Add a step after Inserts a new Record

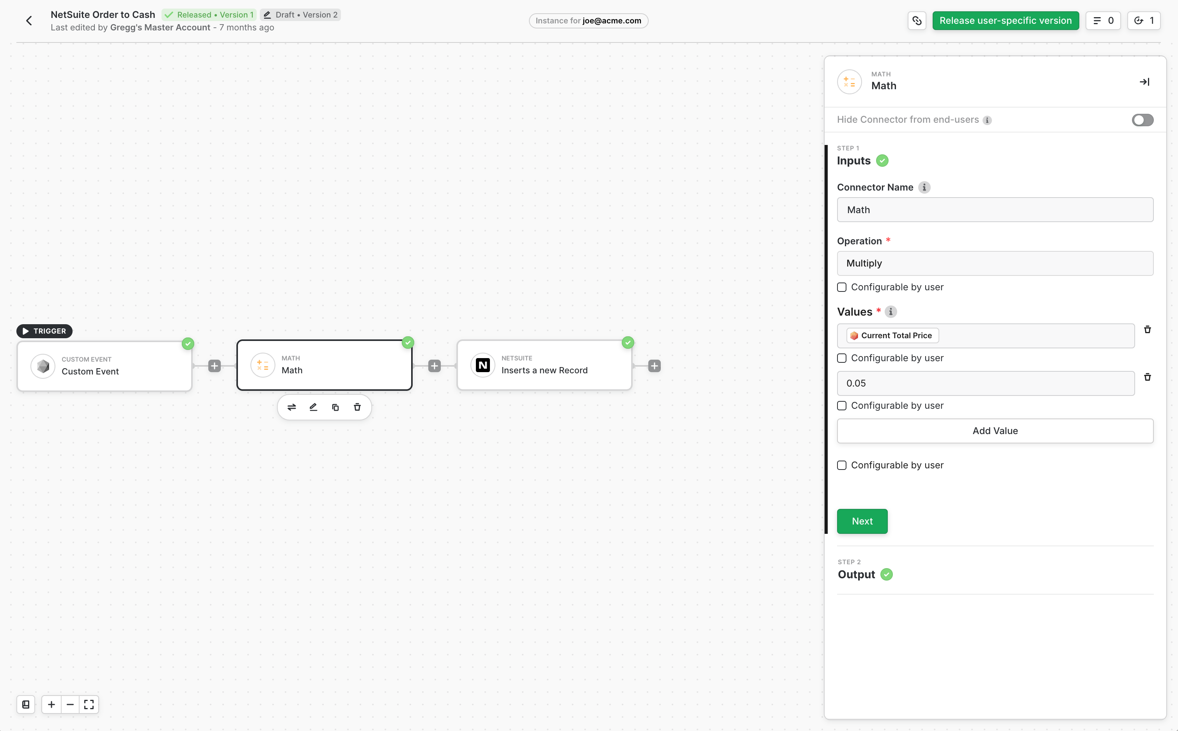(655, 366)
